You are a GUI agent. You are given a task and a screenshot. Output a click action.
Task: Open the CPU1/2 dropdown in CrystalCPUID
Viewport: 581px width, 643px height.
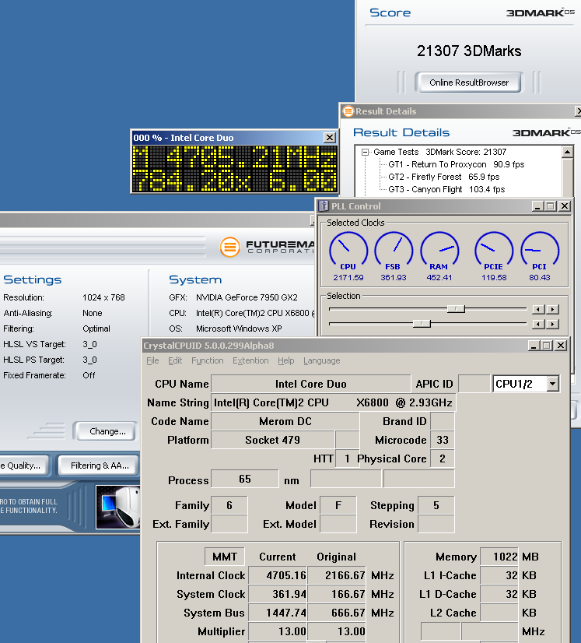pyautogui.click(x=553, y=384)
